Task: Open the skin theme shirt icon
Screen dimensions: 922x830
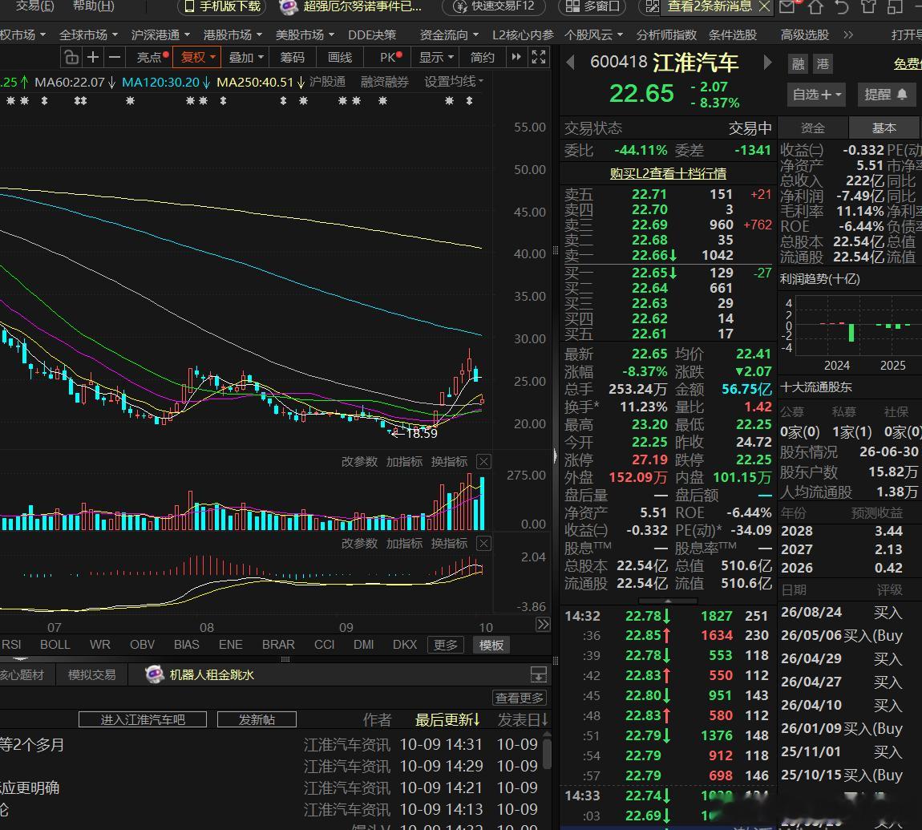Action: click(868, 6)
